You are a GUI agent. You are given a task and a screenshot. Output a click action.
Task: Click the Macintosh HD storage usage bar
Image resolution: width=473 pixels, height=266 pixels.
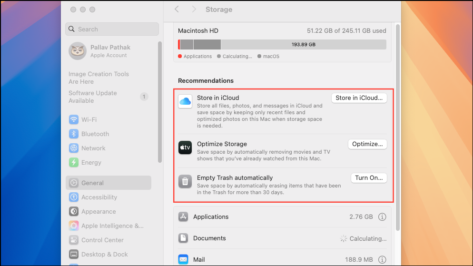(x=282, y=44)
